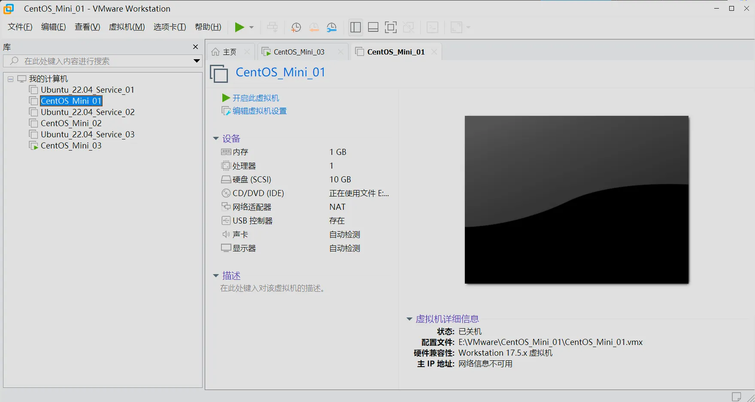This screenshot has width=755, height=402.
Task: Click the CD/DVD (IDE) device icon
Action: pos(226,193)
